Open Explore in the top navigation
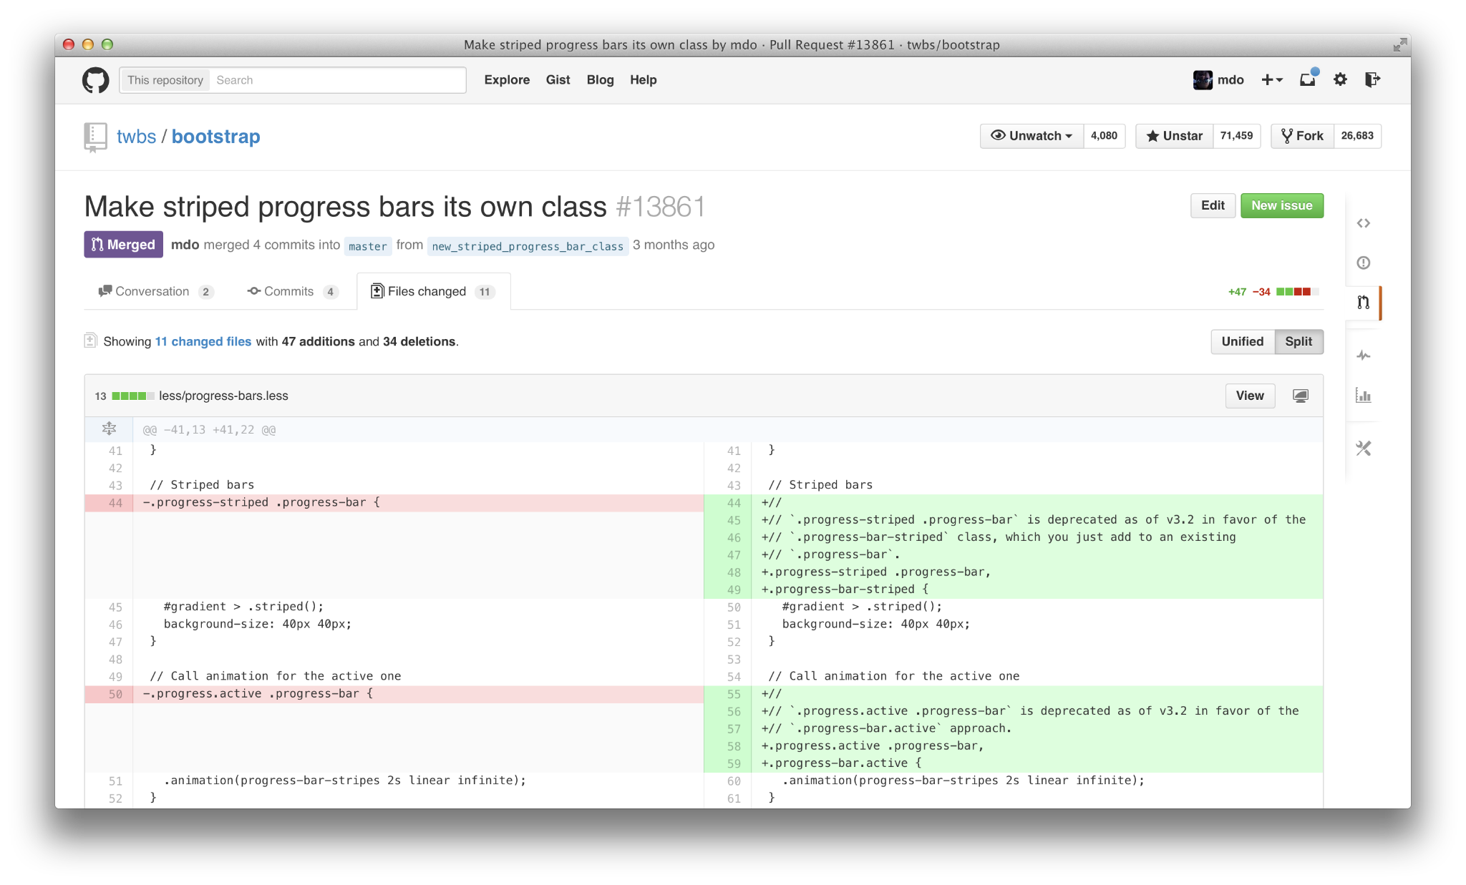This screenshot has width=1466, height=885. 507,80
